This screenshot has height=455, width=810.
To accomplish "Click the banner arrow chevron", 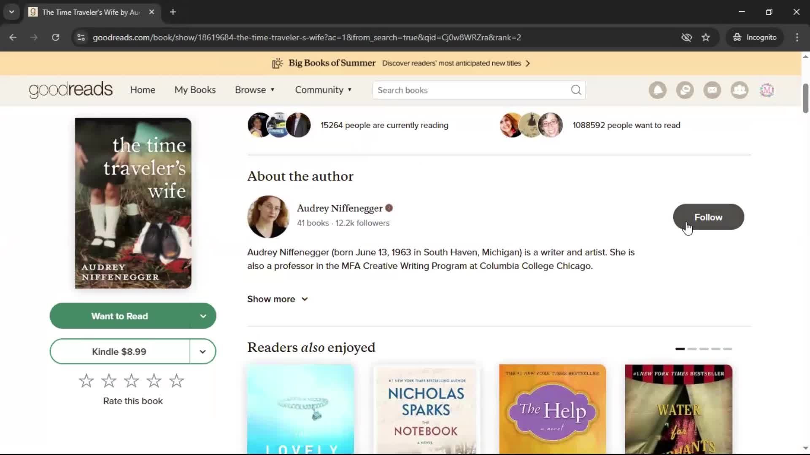I will coord(528,63).
